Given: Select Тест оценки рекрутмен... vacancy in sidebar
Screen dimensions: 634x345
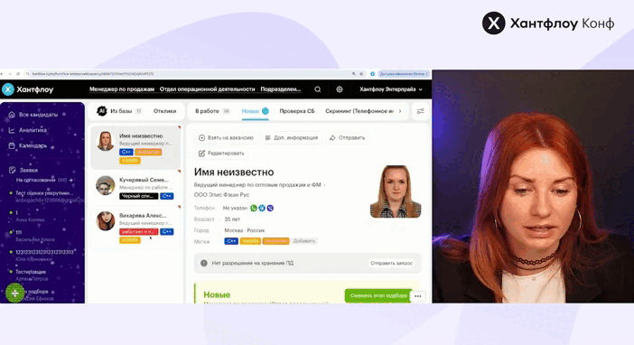Looking at the screenshot, I should click(x=43, y=196).
